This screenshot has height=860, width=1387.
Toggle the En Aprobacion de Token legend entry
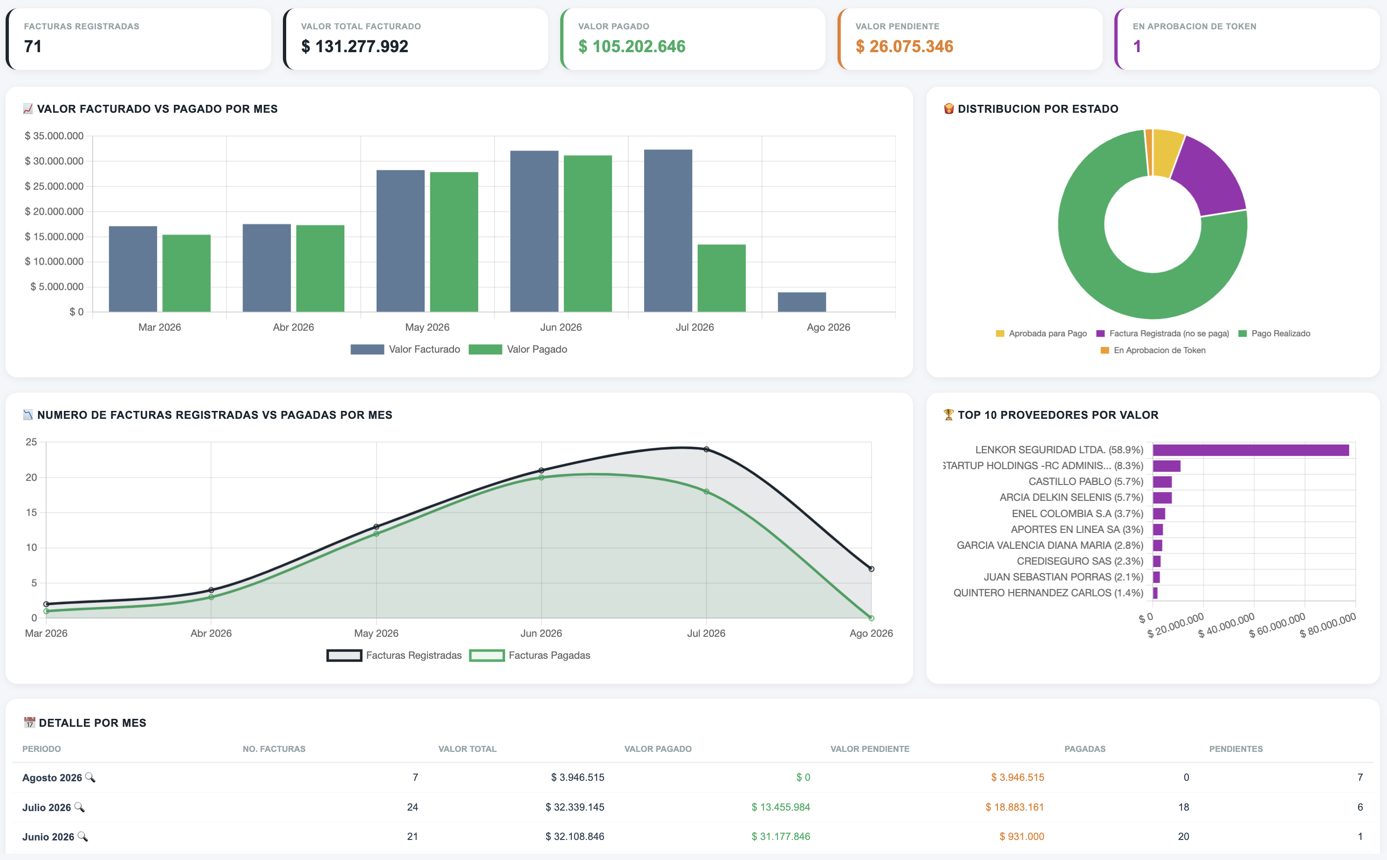point(1153,350)
